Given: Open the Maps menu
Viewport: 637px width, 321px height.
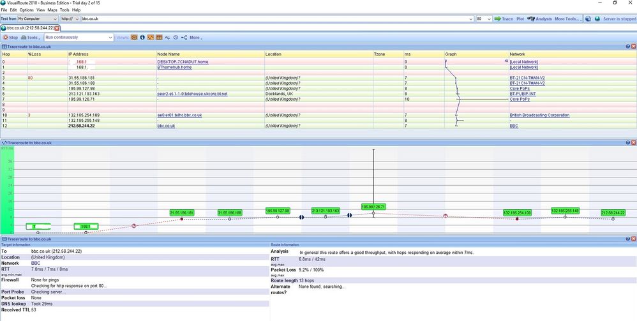Looking at the screenshot, I should click(x=52, y=10).
